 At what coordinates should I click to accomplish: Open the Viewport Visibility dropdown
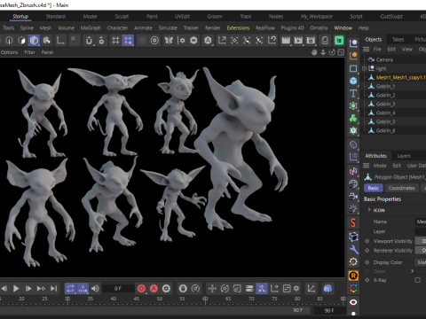click(421, 241)
